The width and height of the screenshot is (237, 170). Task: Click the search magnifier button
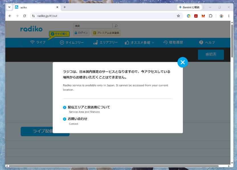[x=116, y=26]
